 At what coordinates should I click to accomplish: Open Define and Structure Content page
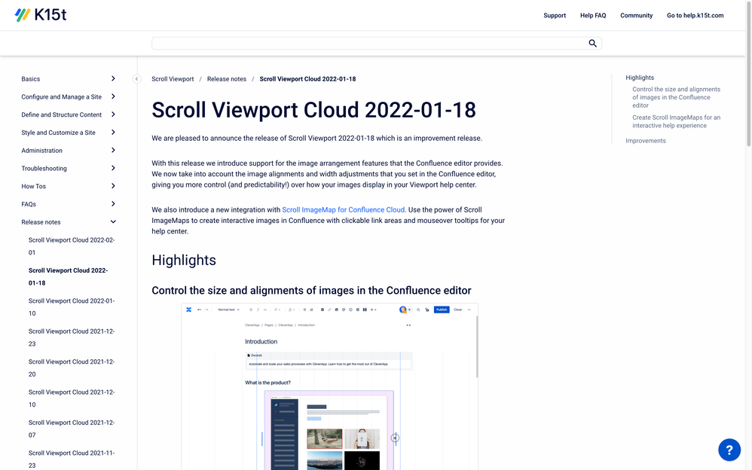click(x=61, y=114)
